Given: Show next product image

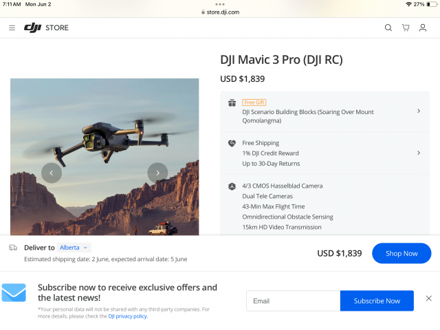Looking at the screenshot, I should [157, 173].
